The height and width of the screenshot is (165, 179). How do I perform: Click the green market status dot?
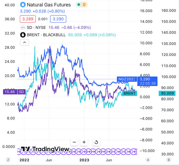pyautogui.click(x=79, y=5)
